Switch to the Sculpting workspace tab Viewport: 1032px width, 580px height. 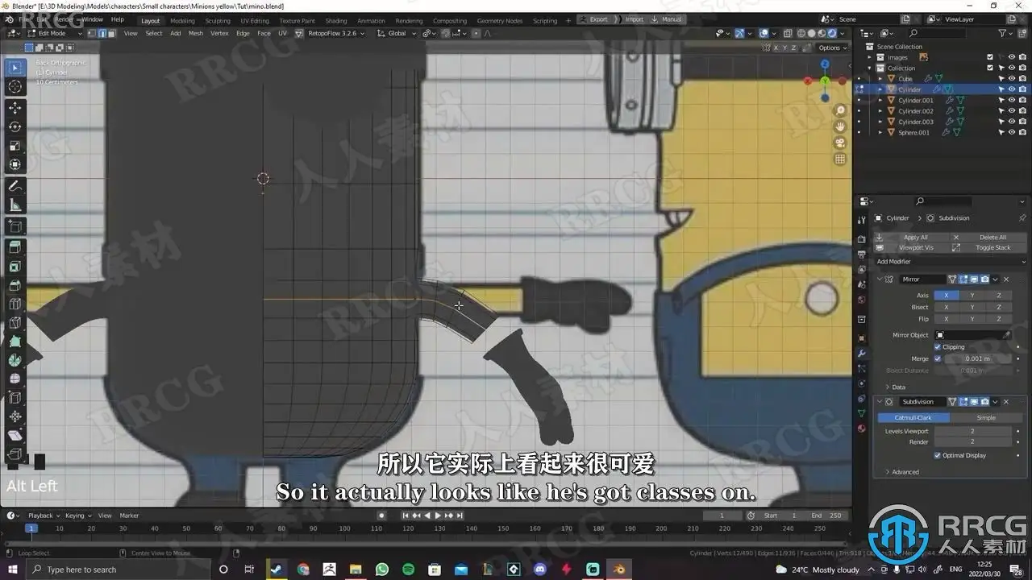(x=218, y=21)
